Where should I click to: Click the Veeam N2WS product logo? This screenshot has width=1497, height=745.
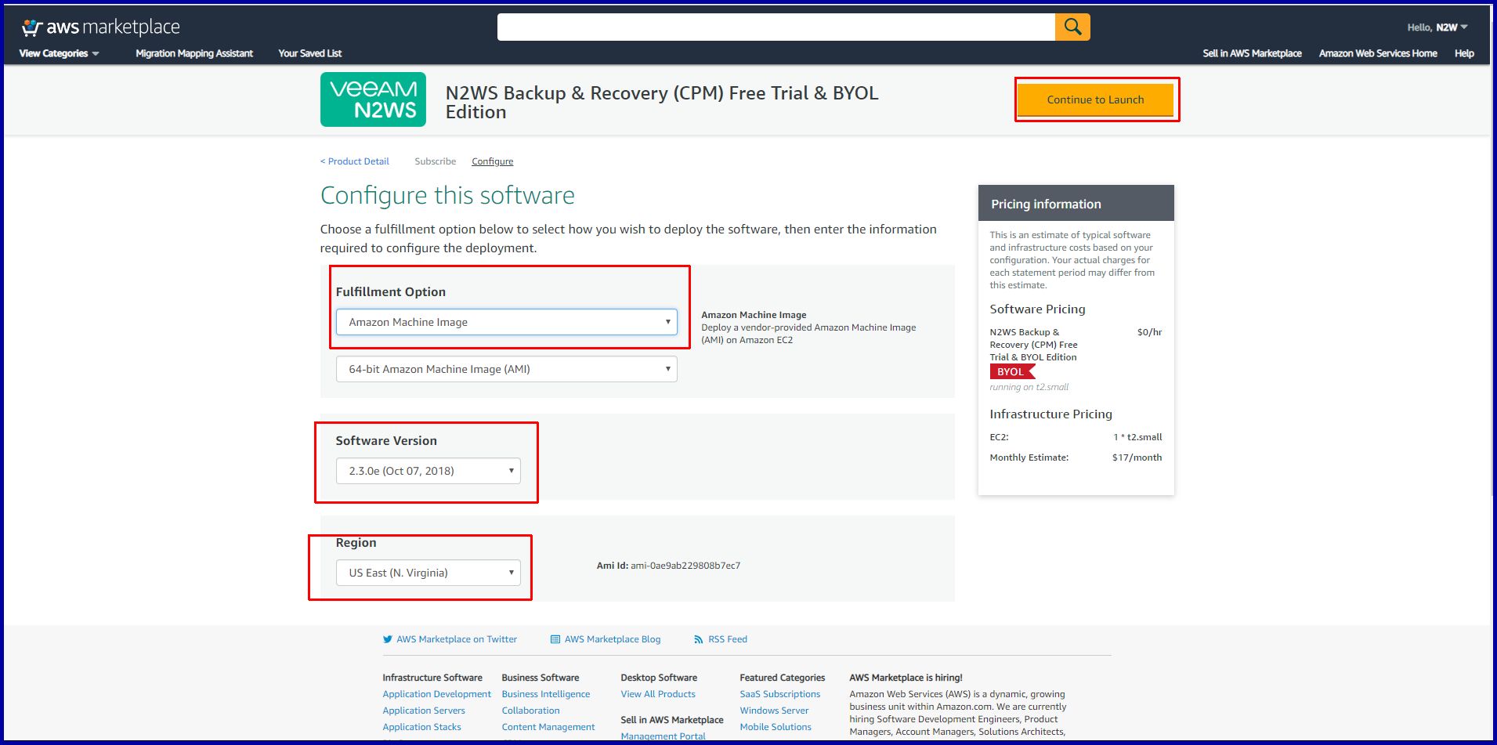pyautogui.click(x=373, y=99)
